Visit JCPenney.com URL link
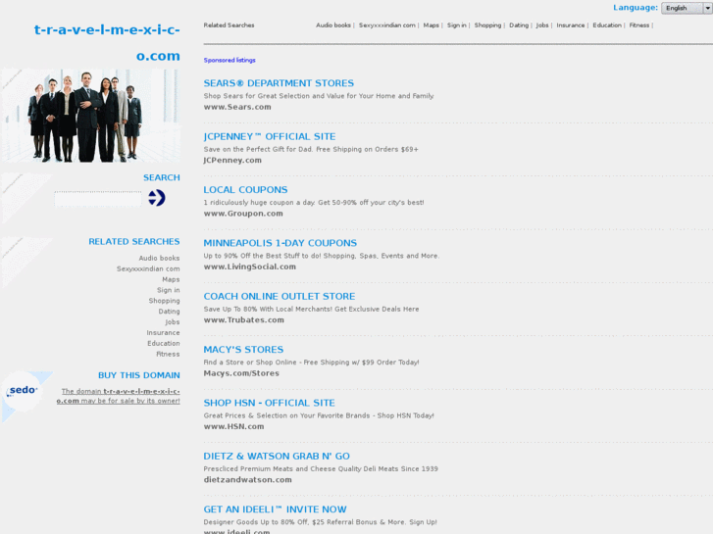This screenshot has width=713, height=534. (232, 160)
